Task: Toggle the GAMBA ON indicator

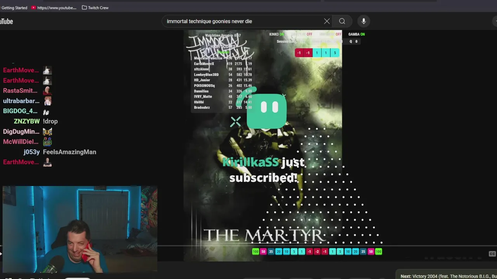Action: pyautogui.click(x=356, y=34)
